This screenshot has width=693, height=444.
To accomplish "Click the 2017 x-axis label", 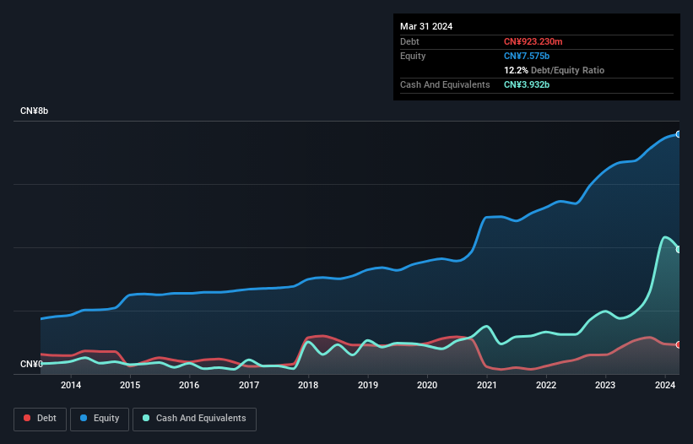I will [249, 385].
